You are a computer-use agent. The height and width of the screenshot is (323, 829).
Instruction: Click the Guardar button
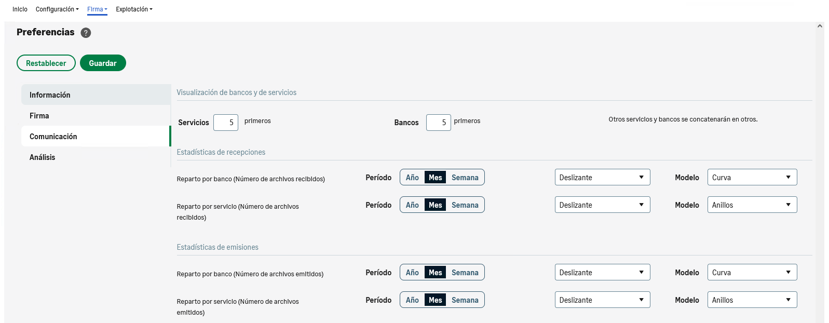(x=103, y=63)
